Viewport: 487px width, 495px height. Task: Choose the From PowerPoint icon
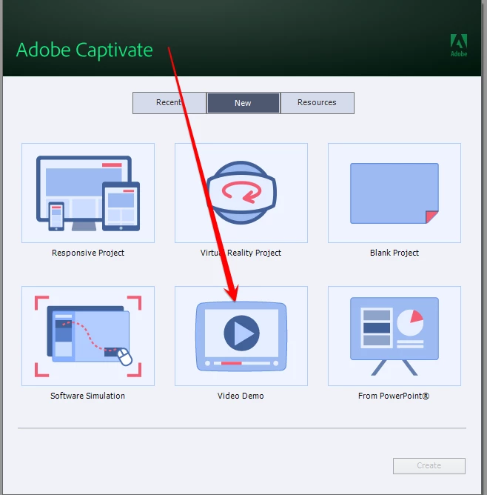point(394,336)
